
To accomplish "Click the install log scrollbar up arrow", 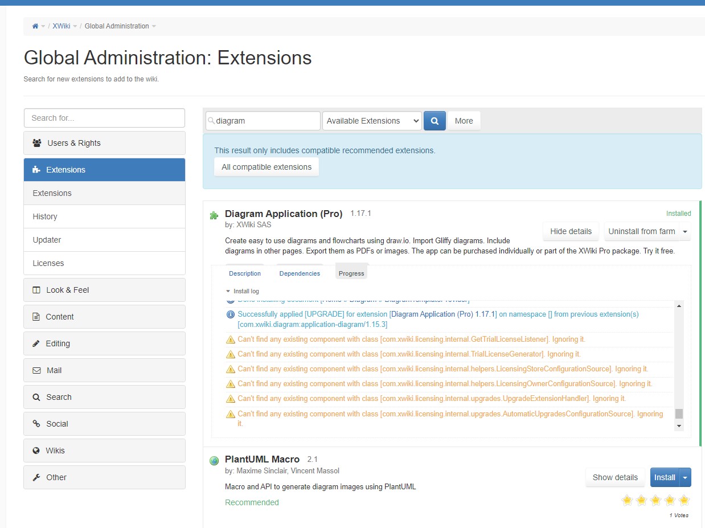I will point(679,306).
